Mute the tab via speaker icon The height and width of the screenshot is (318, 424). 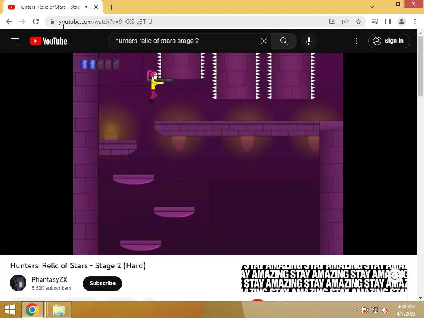pos(87,7)
